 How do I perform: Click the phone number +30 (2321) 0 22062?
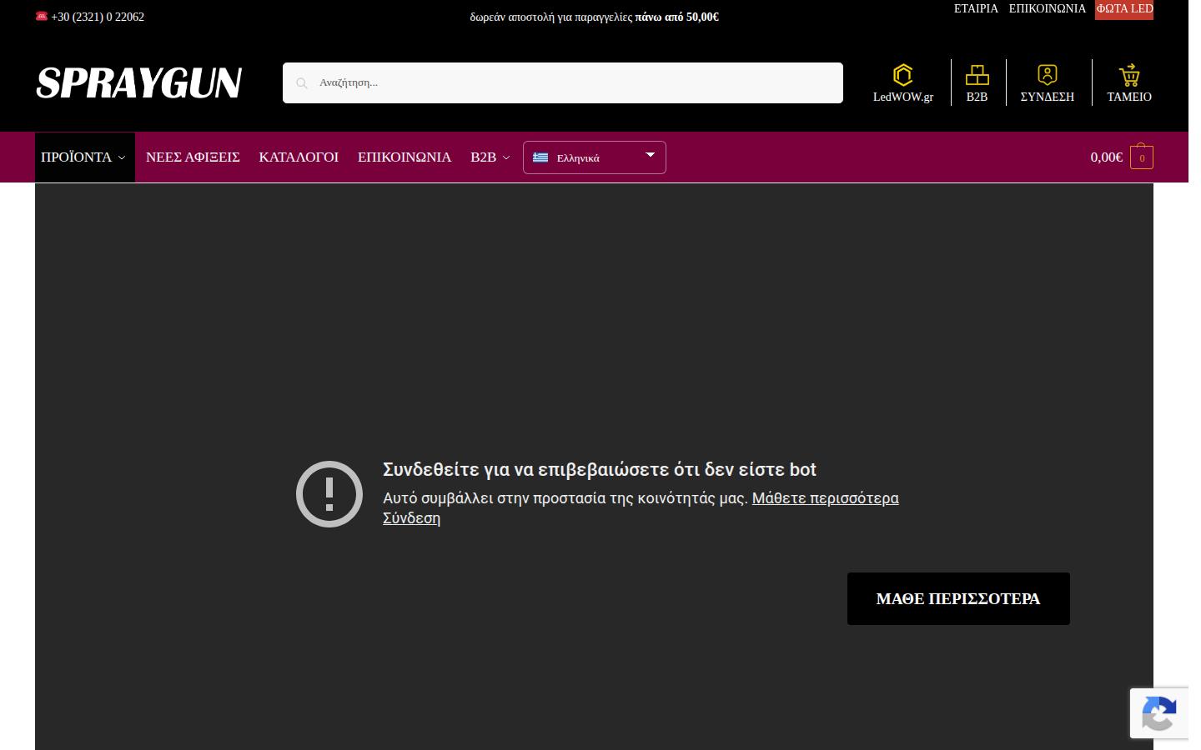[98, 17]
